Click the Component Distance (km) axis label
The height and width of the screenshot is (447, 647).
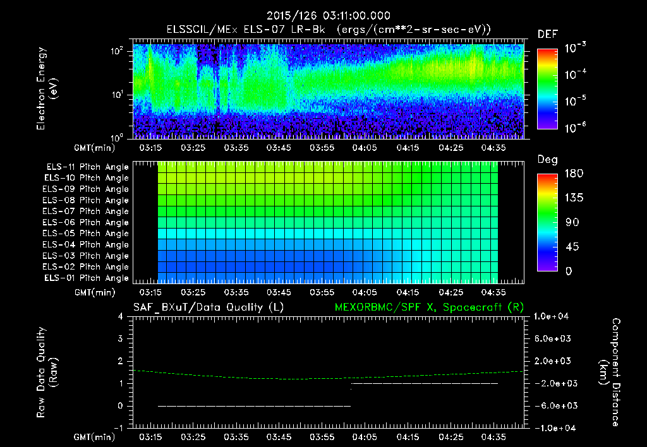pyautogui.click(x=610, y=372)
